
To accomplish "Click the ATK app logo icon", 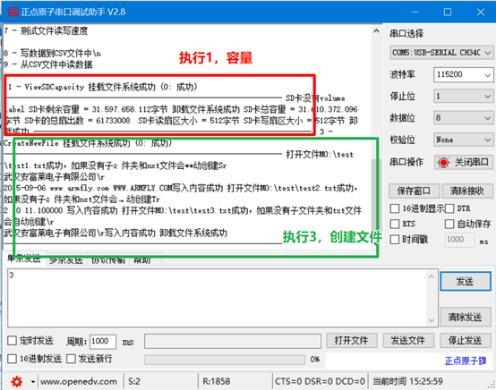I will coord(13,12).
